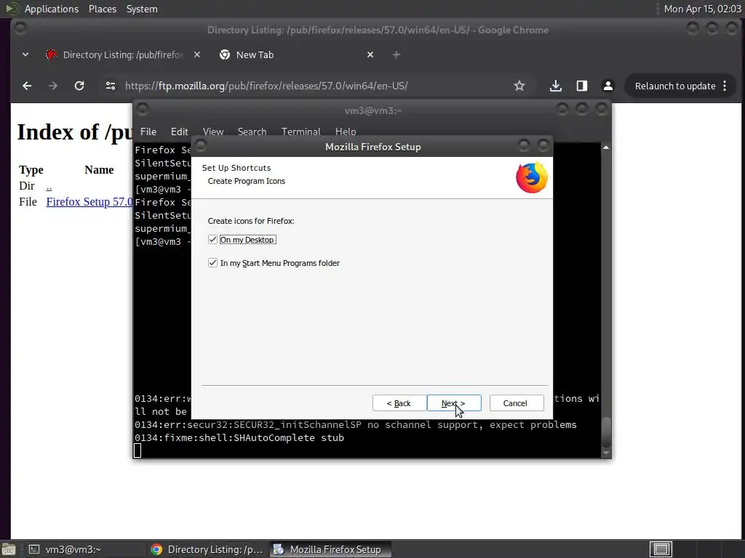
Task: Close the Directory Listing tab
Action: 197,54
